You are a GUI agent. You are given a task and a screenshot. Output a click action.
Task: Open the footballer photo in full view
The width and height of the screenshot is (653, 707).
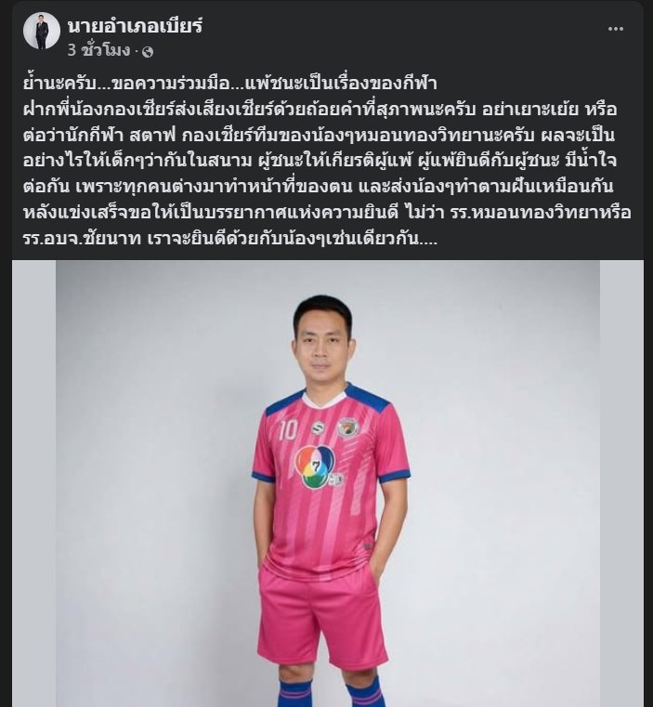328,483
